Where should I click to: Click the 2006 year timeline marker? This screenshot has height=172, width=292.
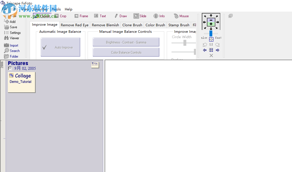2,65
